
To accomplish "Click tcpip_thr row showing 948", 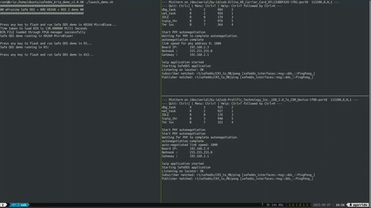I will tap(198, 118).
